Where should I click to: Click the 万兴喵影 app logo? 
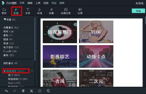tap(3, 3)
